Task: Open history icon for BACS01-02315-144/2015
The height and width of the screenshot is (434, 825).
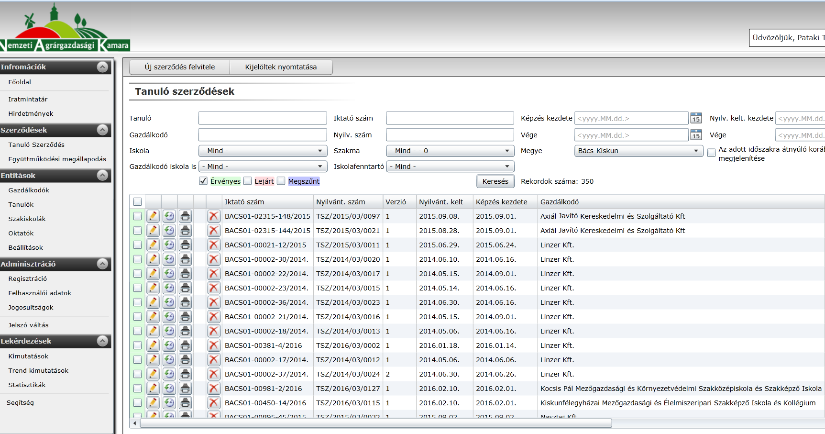Action: 169,231
